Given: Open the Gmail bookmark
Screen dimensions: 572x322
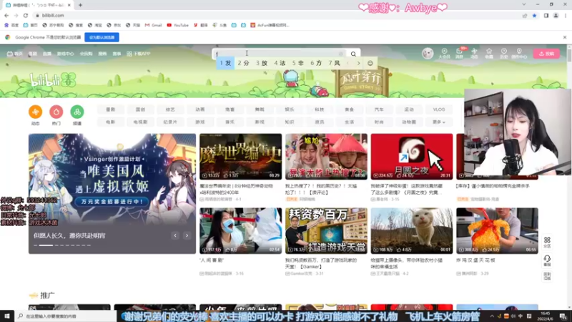Looking at the screenshot, I should click(x=153, y=25).
